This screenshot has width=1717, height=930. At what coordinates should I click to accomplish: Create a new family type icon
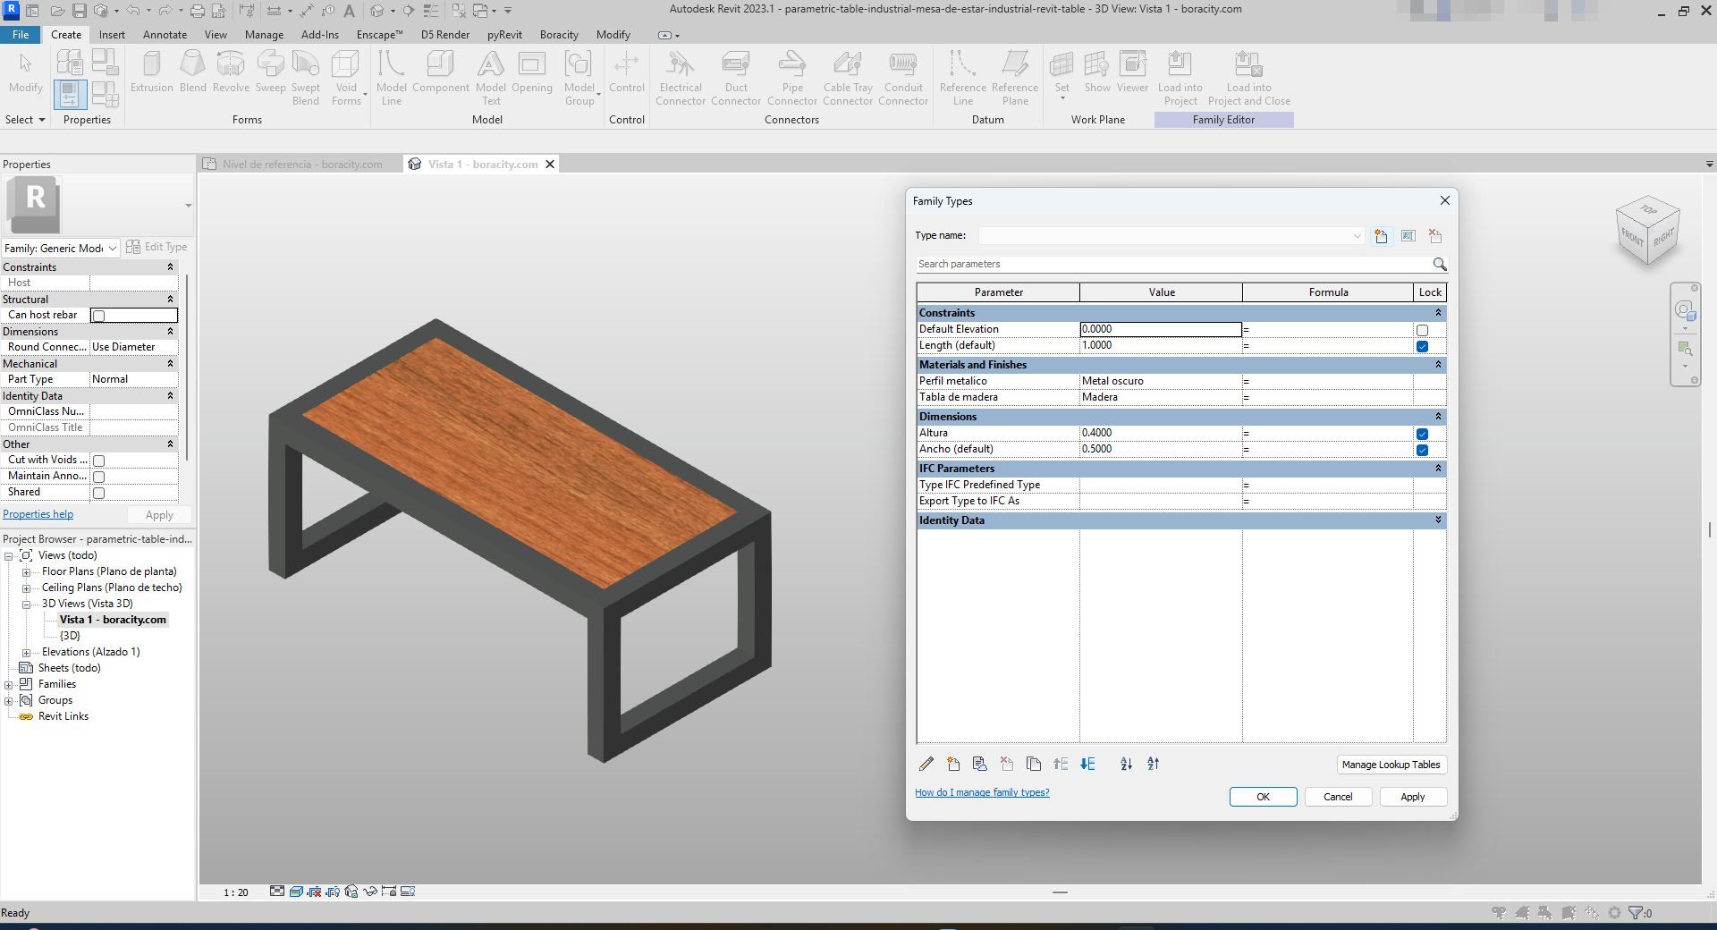coord(1381,236)
